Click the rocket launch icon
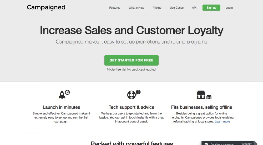 [x=62, y=95]
